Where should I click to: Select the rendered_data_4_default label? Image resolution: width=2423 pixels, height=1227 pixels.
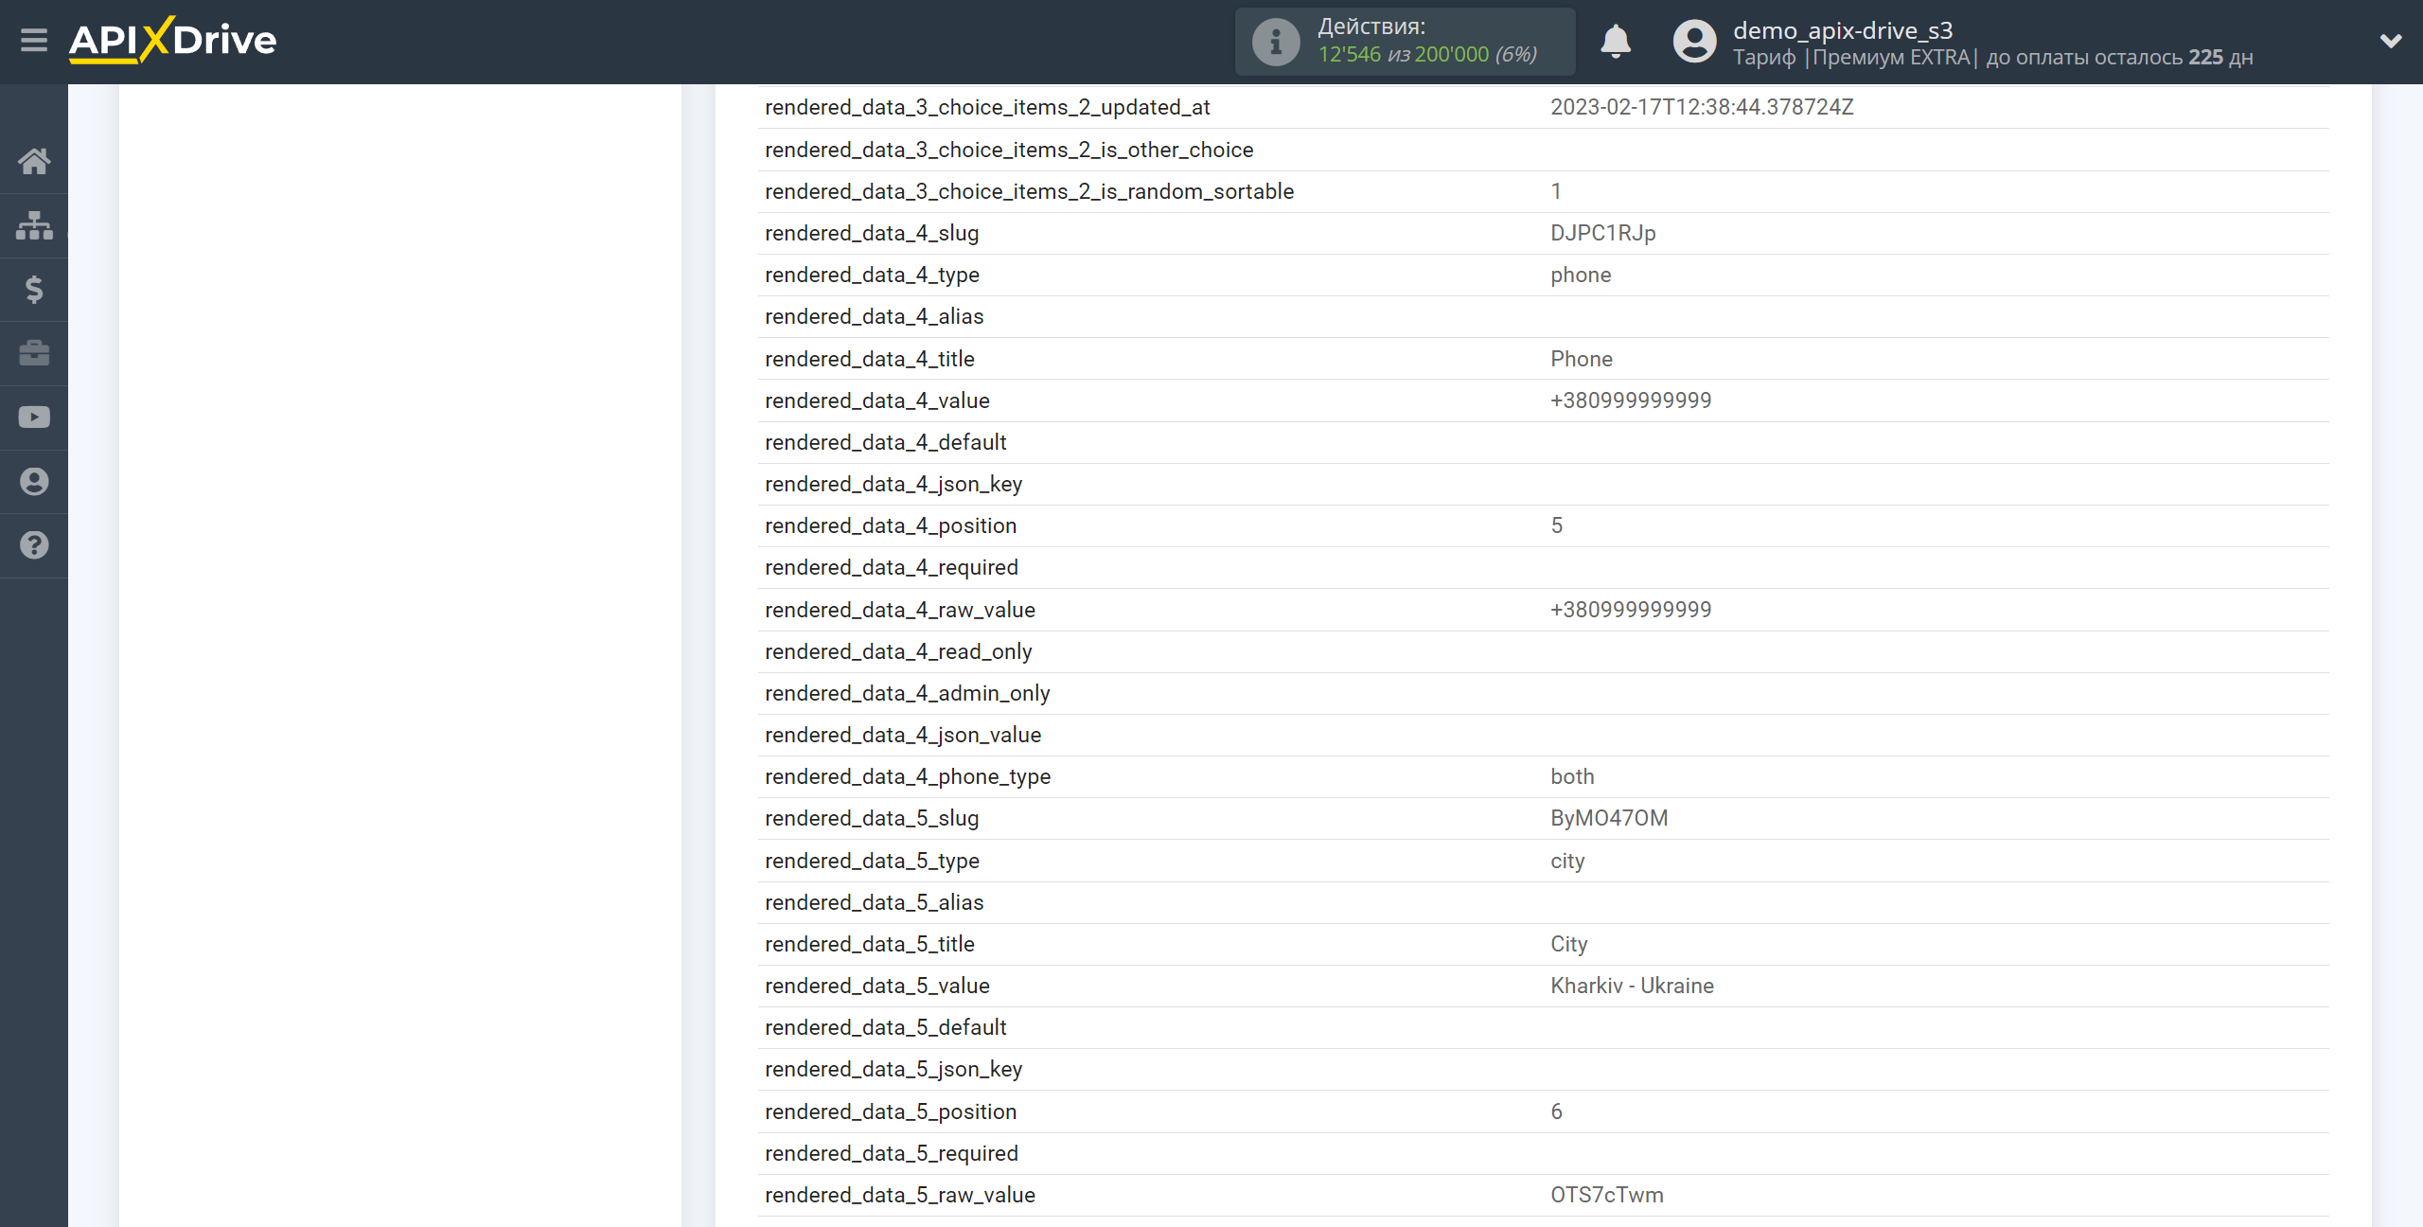coord(885,442)
